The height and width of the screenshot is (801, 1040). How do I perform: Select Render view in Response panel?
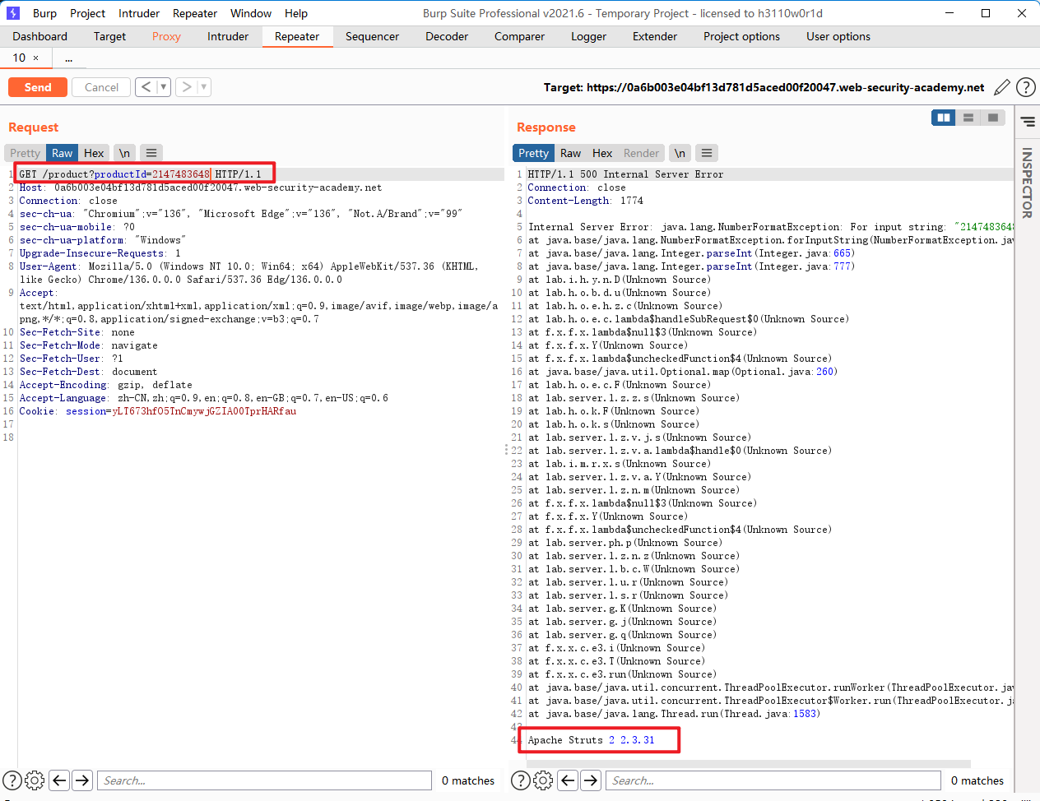click(641, 153)
